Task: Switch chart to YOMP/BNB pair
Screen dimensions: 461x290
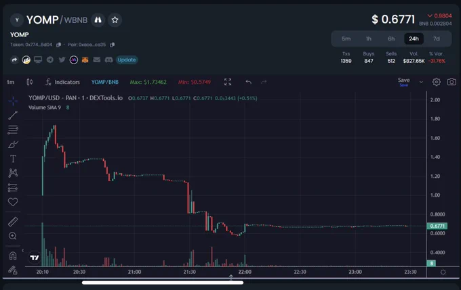Action: pyautogui.click(x=104, y=82)
